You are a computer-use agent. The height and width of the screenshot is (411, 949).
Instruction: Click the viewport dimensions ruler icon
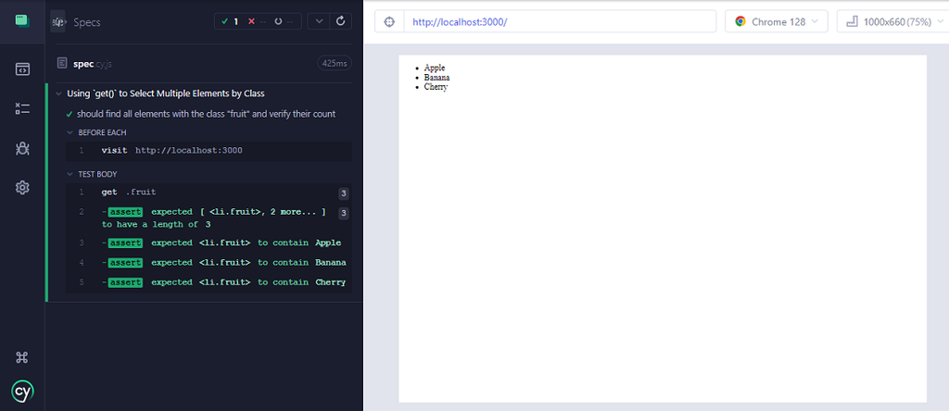[x=853, y=22]
